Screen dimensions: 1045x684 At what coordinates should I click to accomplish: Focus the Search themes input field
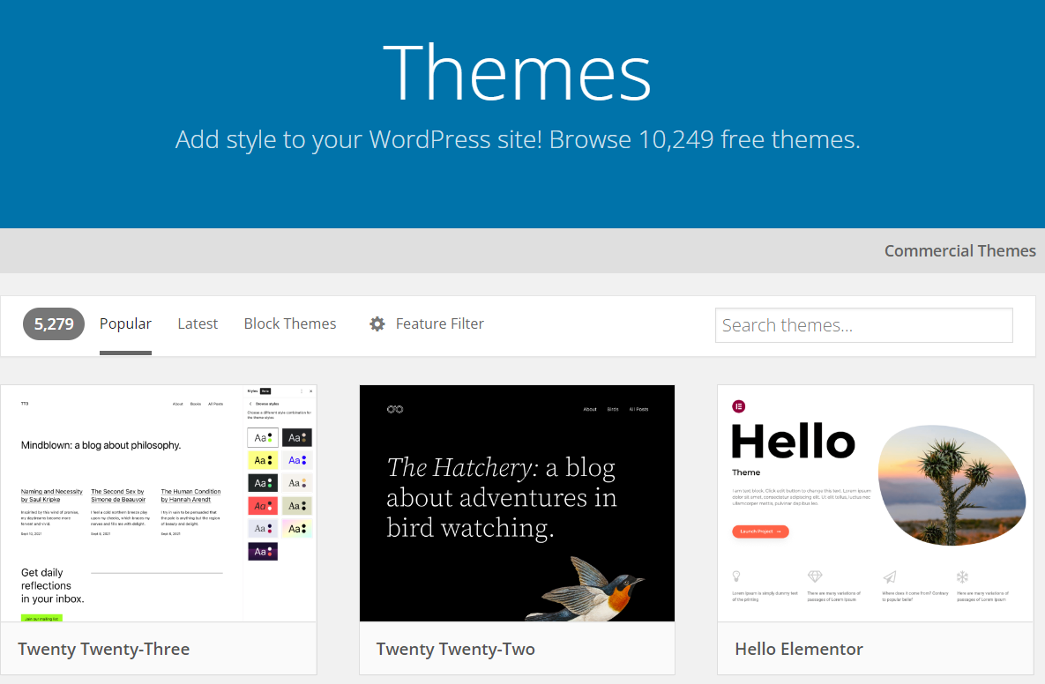(x=863, y=325)
